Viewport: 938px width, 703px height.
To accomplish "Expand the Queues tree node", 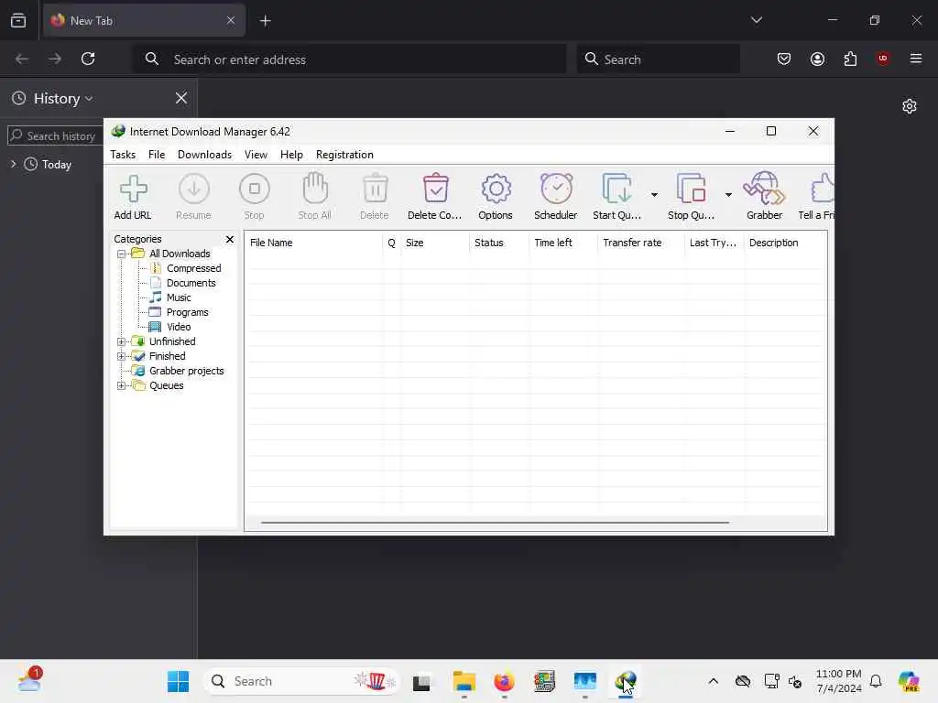I will (121, 385).
